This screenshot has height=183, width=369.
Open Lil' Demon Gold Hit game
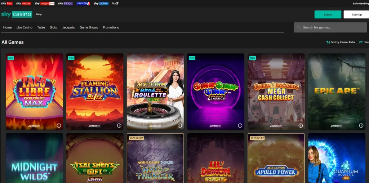(215, 158)
